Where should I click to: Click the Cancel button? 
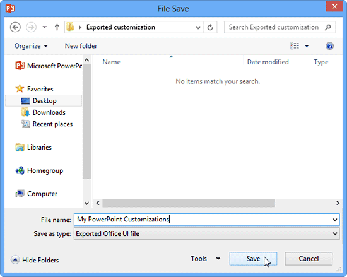(309, 259)
